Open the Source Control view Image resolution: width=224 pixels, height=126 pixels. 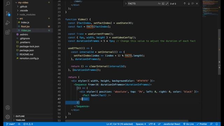(8, 13)
